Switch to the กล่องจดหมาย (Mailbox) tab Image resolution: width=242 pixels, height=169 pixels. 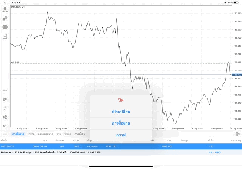(45, 134)
